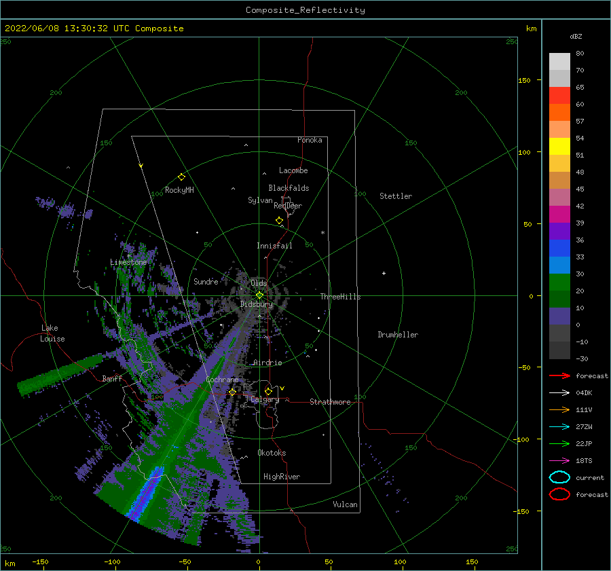The image size is (611, 571).
Task: Click the Banff town label
Action: click(x=112, y=378)
